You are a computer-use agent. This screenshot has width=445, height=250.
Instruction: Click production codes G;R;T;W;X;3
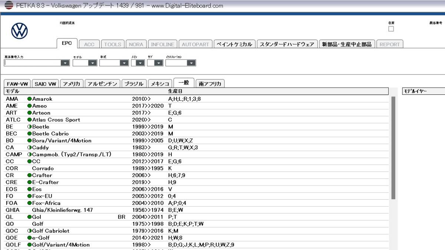tap(183, 147)
